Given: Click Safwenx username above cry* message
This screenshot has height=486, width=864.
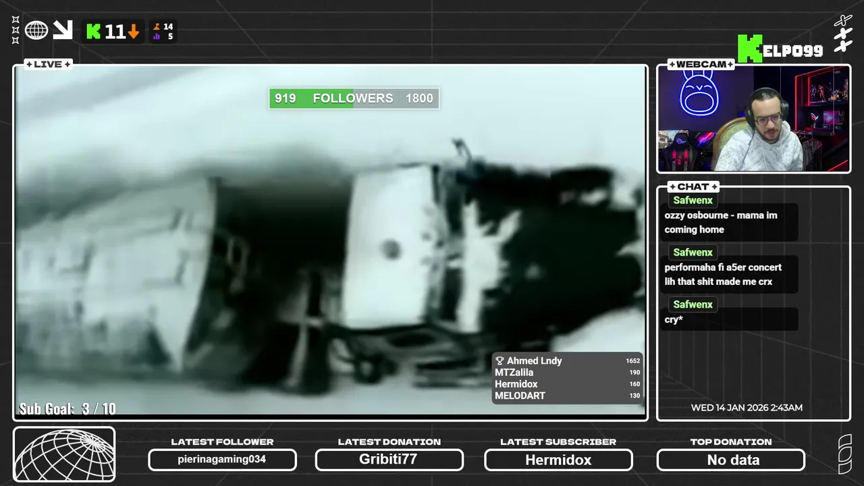Looking at the screenshot, I should [693, 304].
